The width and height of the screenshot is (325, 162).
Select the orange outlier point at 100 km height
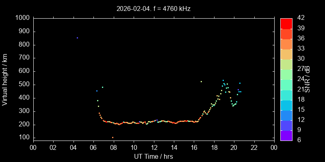113,138
